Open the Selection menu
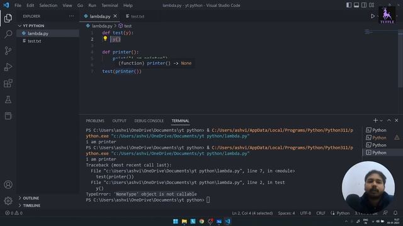 [x=48, y=5]
